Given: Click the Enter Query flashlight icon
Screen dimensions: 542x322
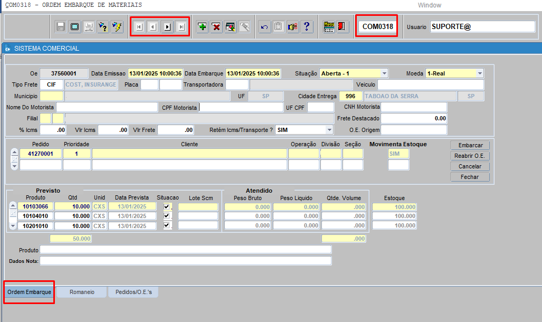Looking at the screenshot, I should (103, 26).
